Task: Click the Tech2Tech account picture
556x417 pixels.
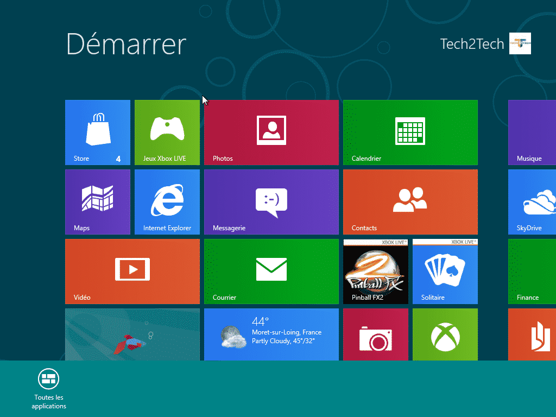Action: [520, 43]
